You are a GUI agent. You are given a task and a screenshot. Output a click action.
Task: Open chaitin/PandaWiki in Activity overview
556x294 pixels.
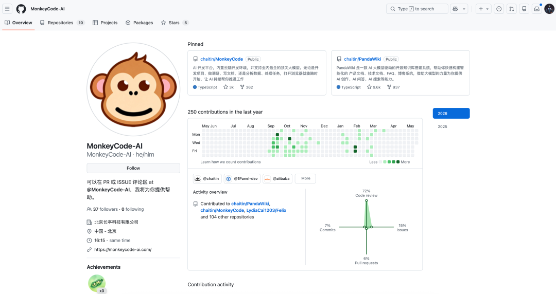(x=250, y=204)
